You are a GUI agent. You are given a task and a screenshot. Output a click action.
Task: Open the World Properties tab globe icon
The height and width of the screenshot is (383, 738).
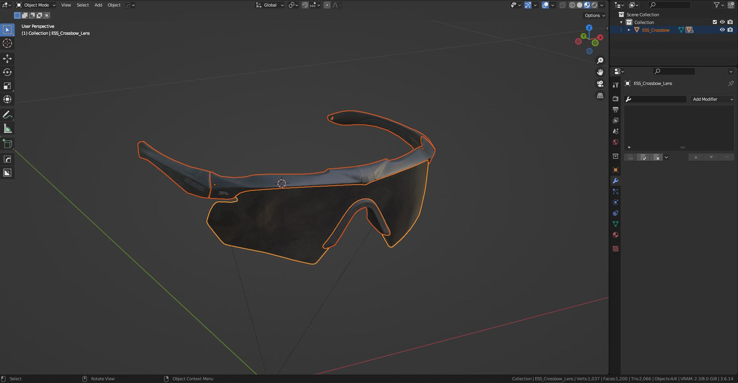point(615,142)
